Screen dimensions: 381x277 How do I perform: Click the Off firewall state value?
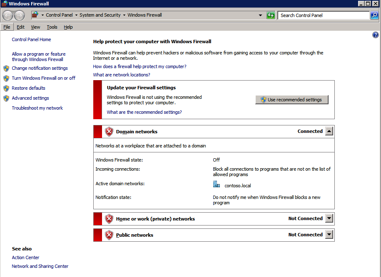pyautogui.click(x=216, y=160)
